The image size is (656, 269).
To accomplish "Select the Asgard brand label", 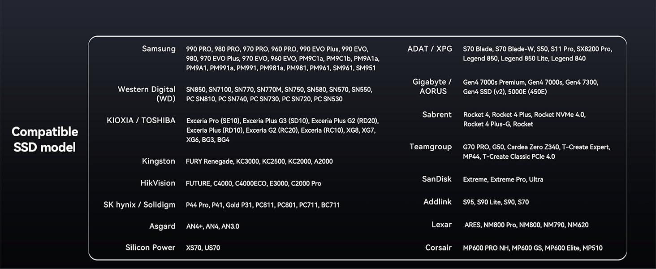I will (x=162, y=226).
